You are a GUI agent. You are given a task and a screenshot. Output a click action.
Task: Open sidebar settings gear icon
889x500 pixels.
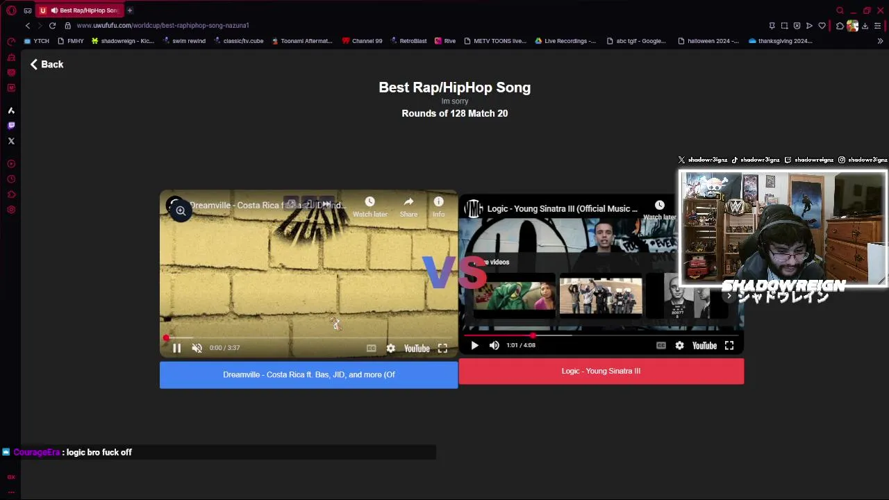pyautogui.click(x=11, y=210)
